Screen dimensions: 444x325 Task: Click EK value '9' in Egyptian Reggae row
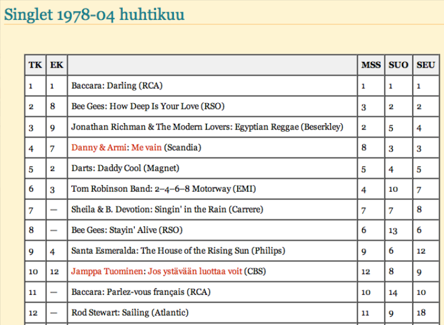point(53,127)
